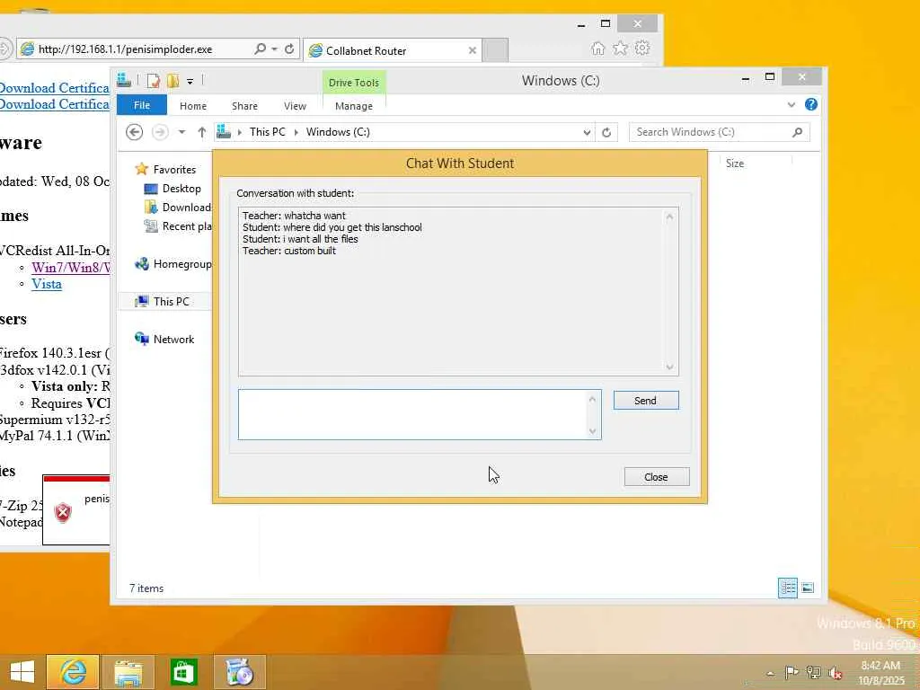Open the Home ribbon tab

[193, 106]
